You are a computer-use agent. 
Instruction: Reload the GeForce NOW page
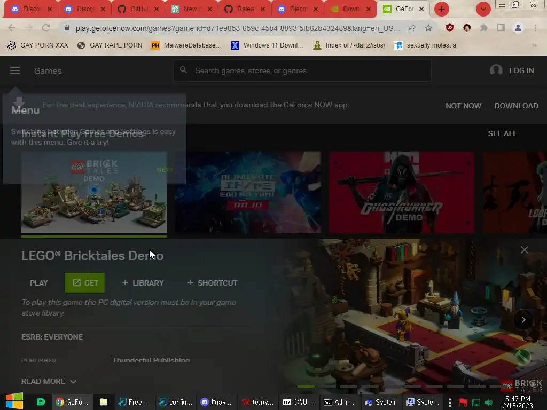pyautogui.click(x=46, y=28)
